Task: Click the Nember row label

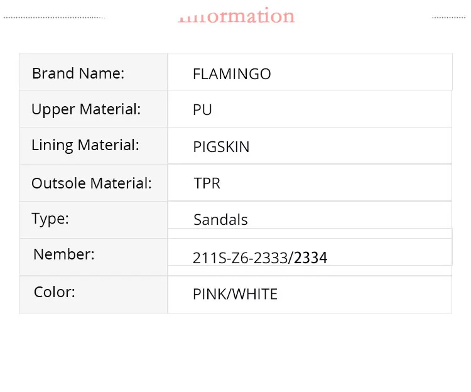Action: coord(64,254)
